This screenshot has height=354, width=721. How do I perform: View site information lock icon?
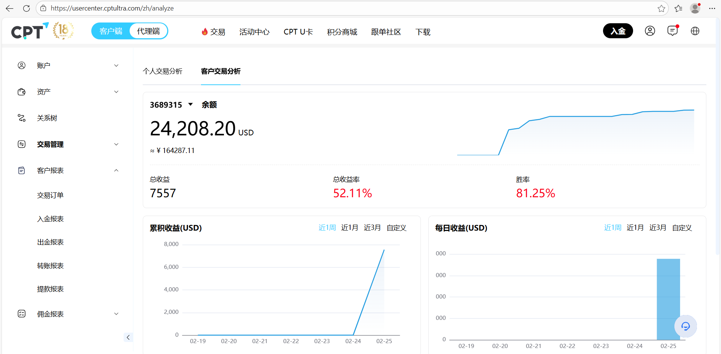click(x=43, y=8)
